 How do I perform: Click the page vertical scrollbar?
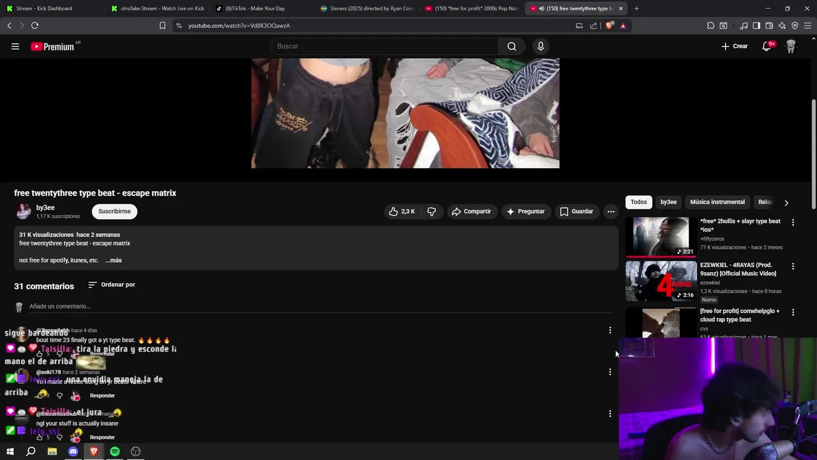[x=813, y=153]
